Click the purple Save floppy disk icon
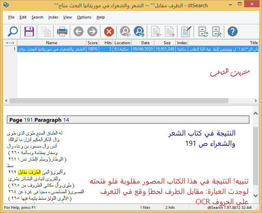 coord(29,32)
